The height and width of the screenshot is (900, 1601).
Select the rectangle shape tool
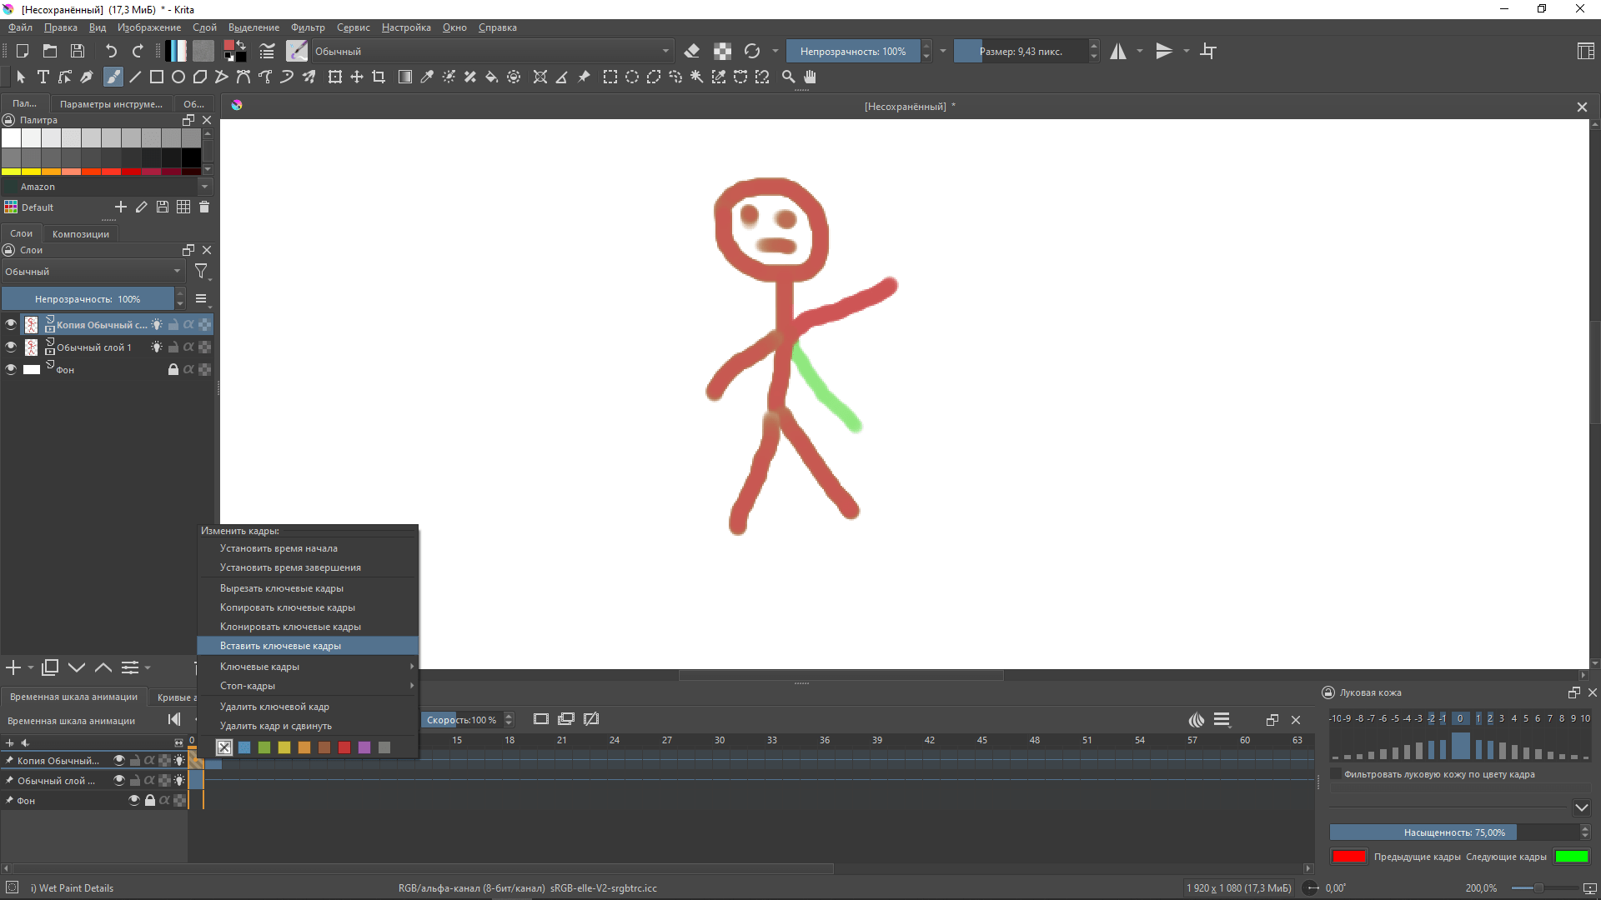pyautogui.click(x=155, y=77)
